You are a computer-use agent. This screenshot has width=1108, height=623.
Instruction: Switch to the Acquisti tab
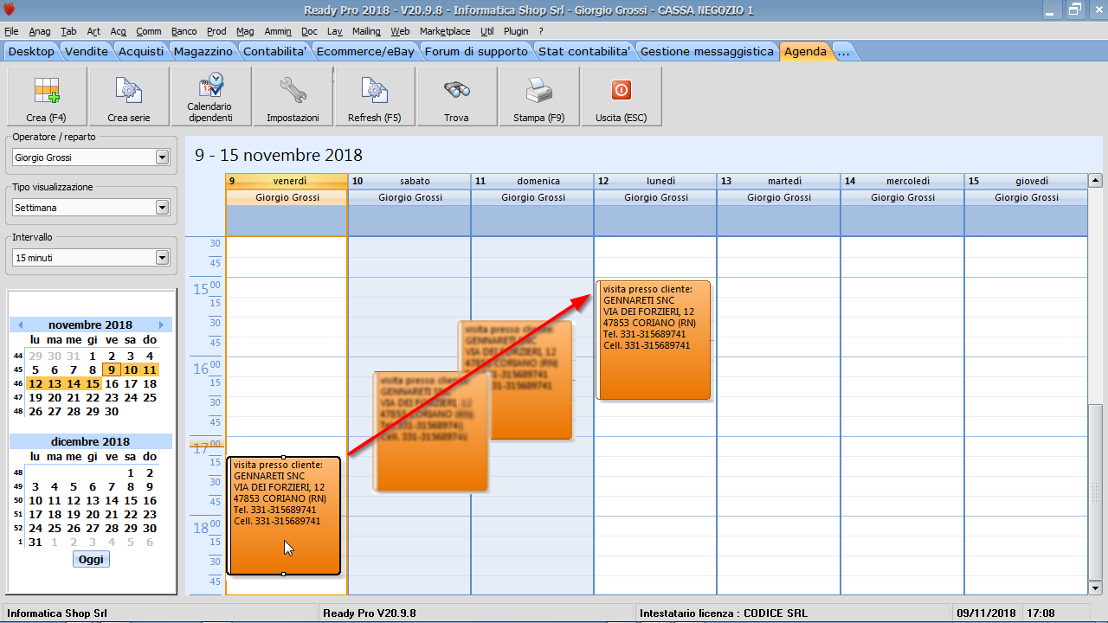141,51
